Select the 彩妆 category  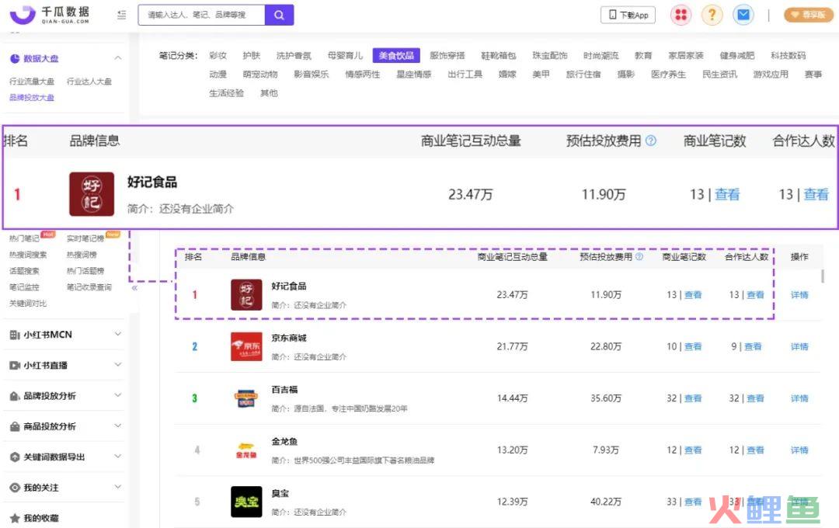tap(218, 56)
